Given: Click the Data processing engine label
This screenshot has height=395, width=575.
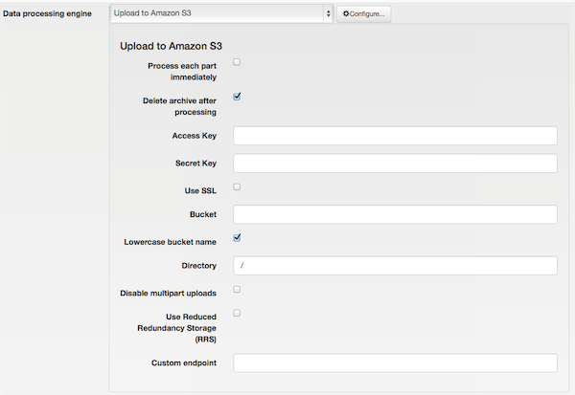Looking at the screenshot, I should click(x=47, y=14).
